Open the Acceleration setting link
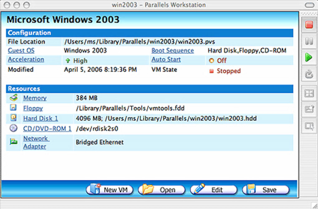 26,60
